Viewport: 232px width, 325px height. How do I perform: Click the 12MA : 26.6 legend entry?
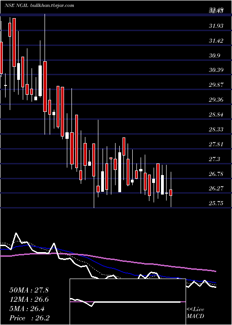29,299
